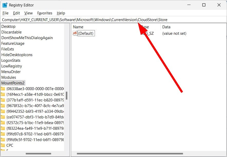Image resolution: width=227 pixels, height=157 pixels.
Task: Select the CPC subkey name
Action: (10, 145)
